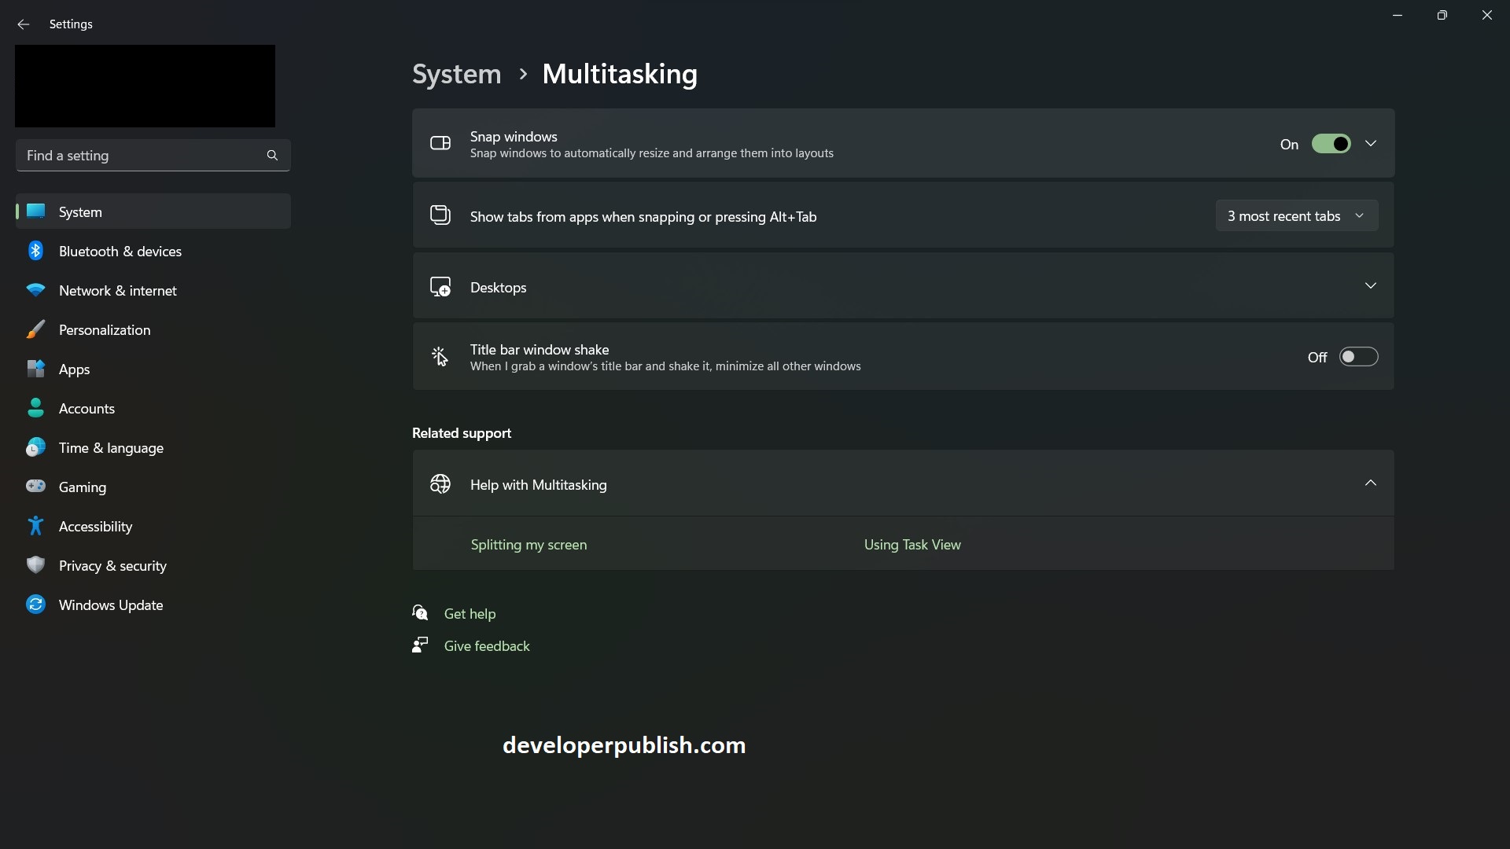Image resolution: width=1510 pixels, height=849 pixels.
Task: Click the Gaming controller icon
Action: pos(35,487)
